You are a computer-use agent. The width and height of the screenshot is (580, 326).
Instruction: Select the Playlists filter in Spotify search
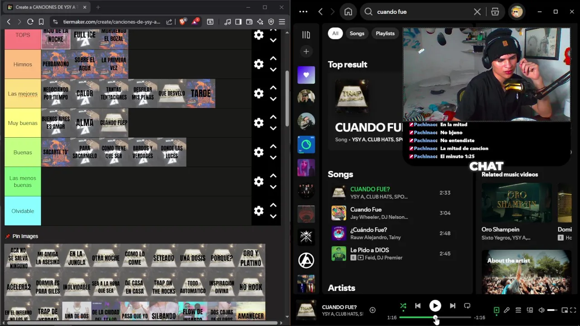pyautogui.click(x=385, y=34)
